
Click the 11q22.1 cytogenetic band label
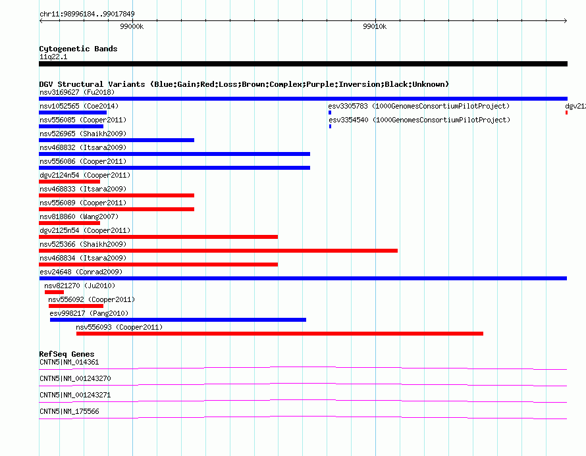pos(53,57)
